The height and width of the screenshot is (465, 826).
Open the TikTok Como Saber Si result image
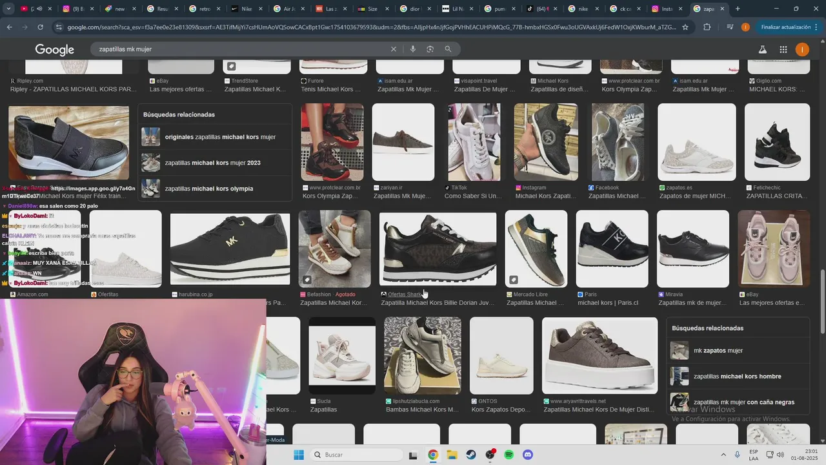pyautogui.click(x=474, y=142)
